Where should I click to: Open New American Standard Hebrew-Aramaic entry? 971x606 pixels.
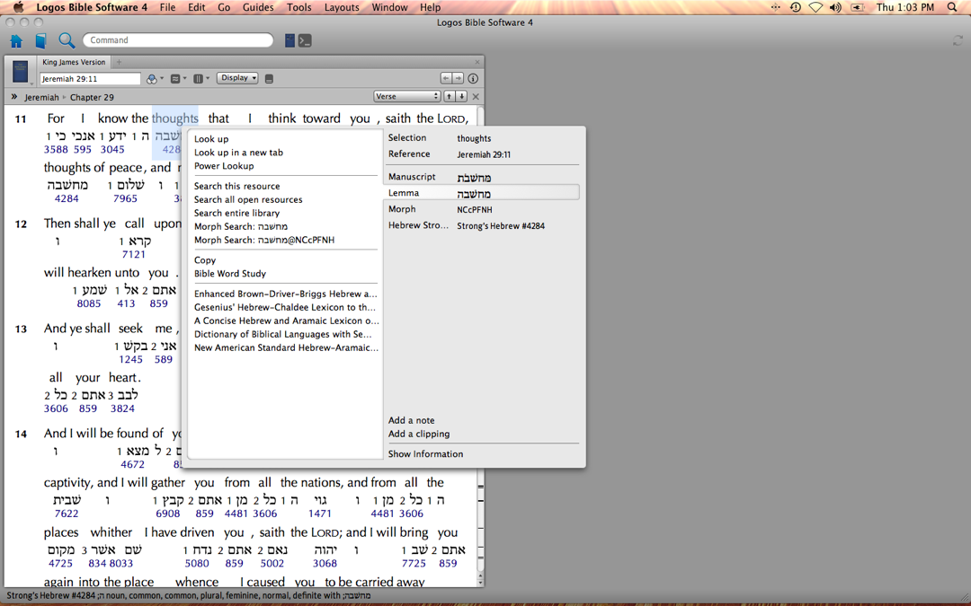click(286, 348)
